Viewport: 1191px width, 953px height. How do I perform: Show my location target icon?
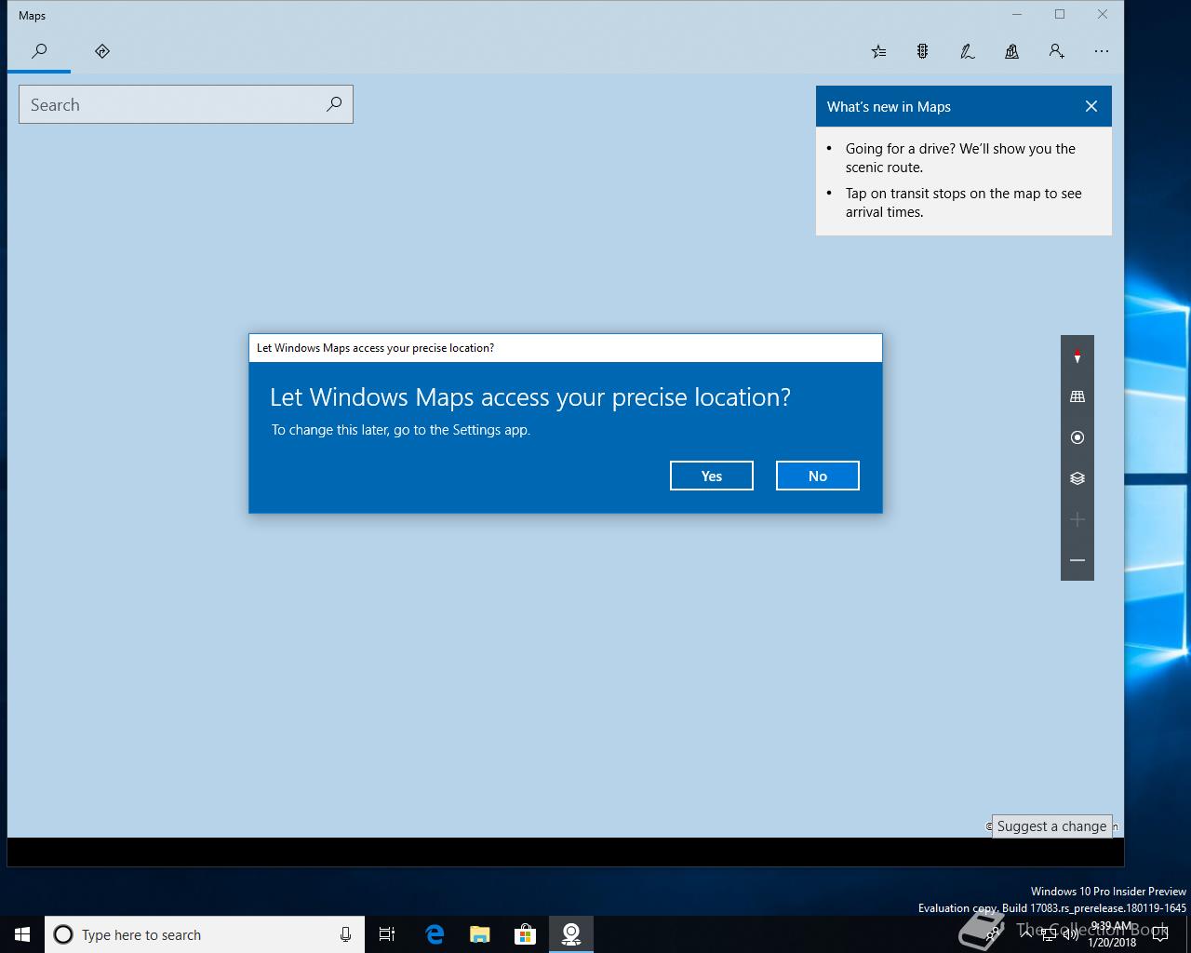pyautogui.click(x=1077, y=437)
